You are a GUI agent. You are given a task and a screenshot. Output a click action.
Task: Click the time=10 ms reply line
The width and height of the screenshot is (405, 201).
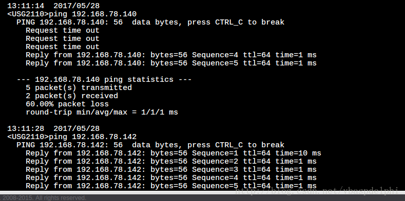[173, 153]
